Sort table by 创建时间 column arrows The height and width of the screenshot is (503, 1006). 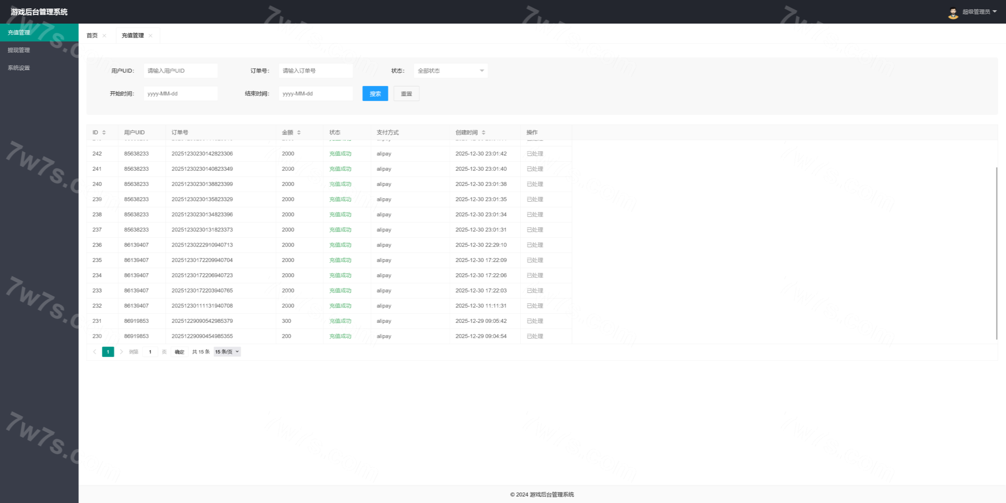coord(483,133)
